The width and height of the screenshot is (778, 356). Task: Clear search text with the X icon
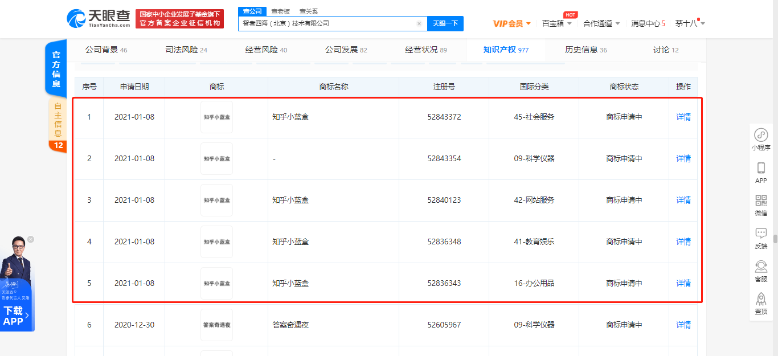[x=419, y=24]
